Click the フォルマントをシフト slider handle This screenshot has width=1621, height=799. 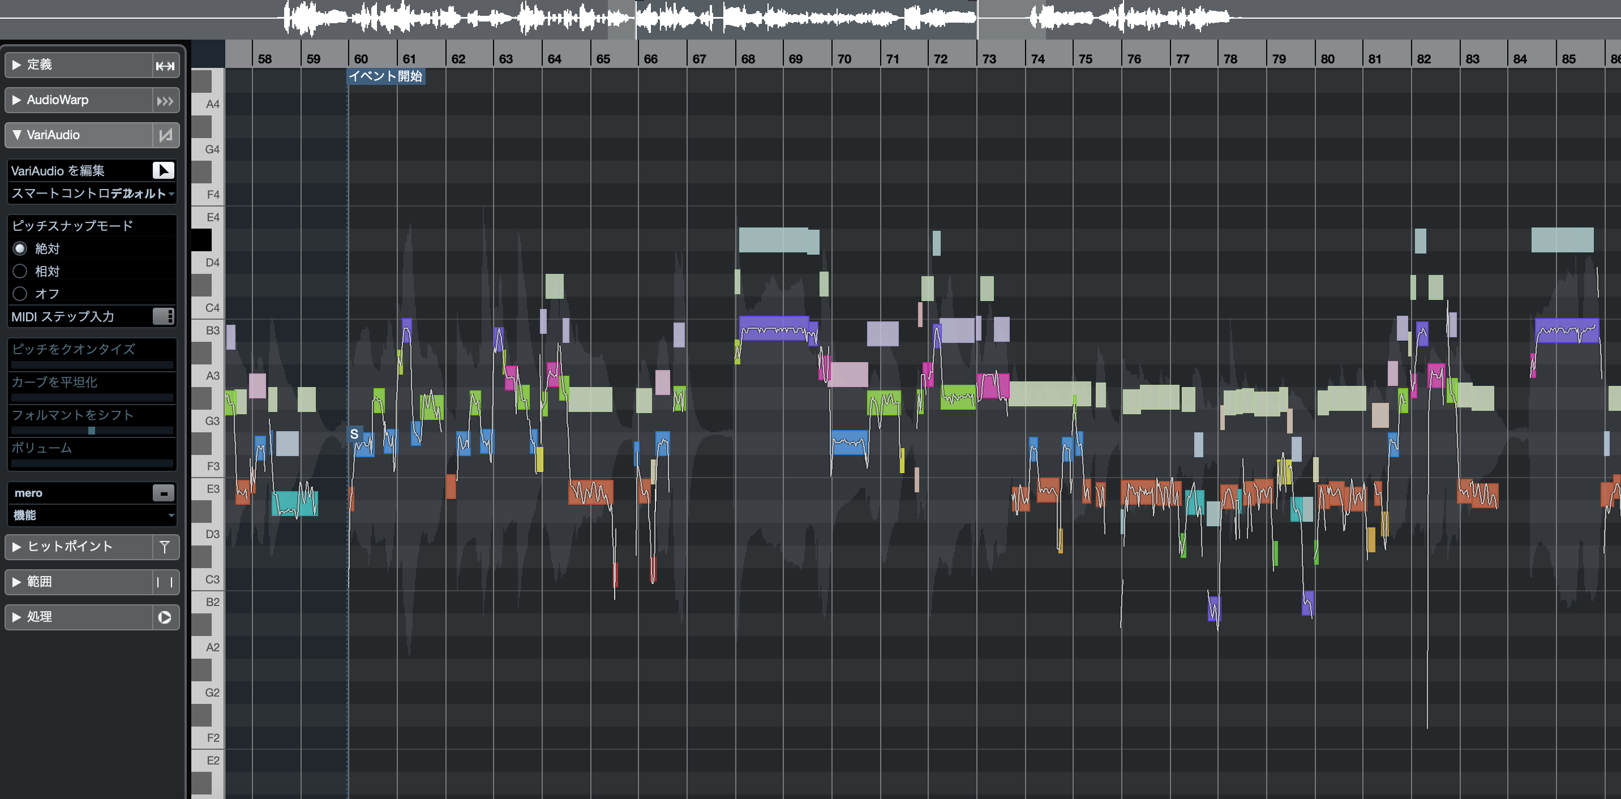coord(92,431)
